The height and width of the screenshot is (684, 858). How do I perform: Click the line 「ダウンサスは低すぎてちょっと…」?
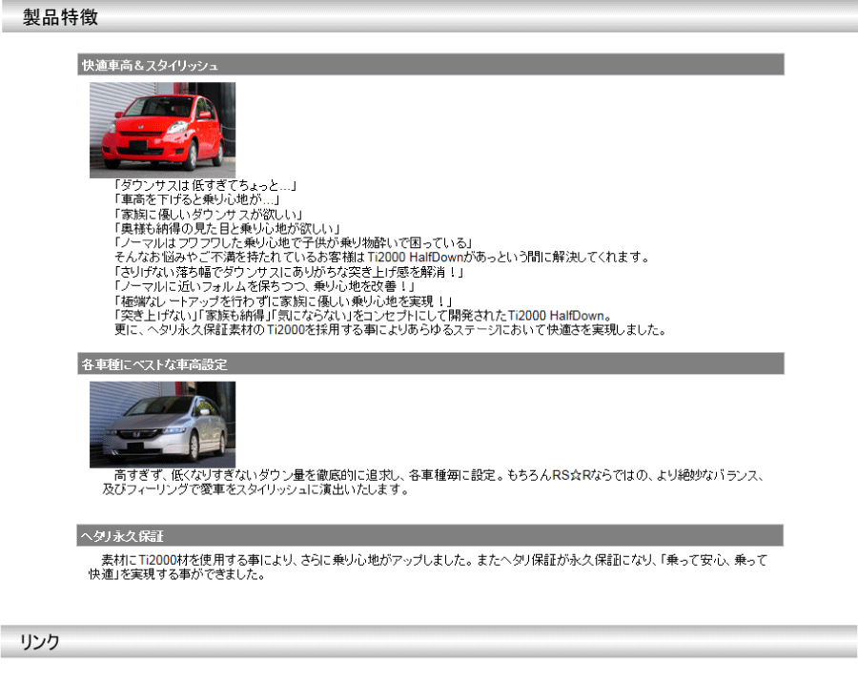point(206,185)
